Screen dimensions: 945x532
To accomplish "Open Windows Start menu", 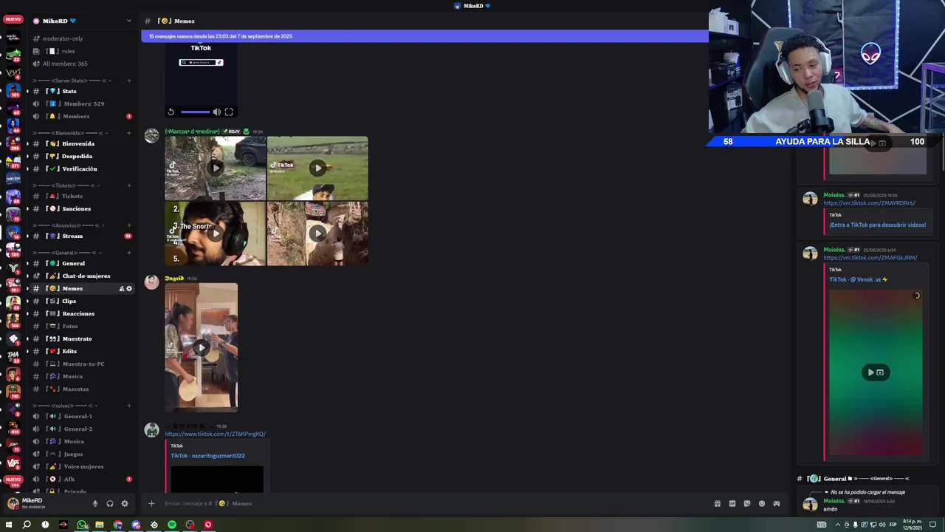I will [x=9, y=525].
